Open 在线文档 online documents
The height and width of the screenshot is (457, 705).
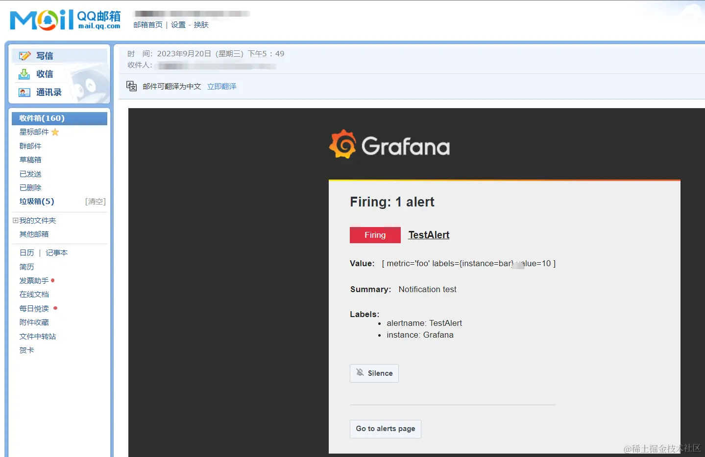34,294
